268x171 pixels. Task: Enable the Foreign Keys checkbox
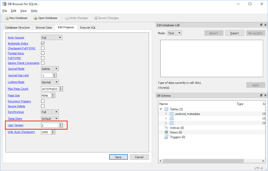click(43, 53)
